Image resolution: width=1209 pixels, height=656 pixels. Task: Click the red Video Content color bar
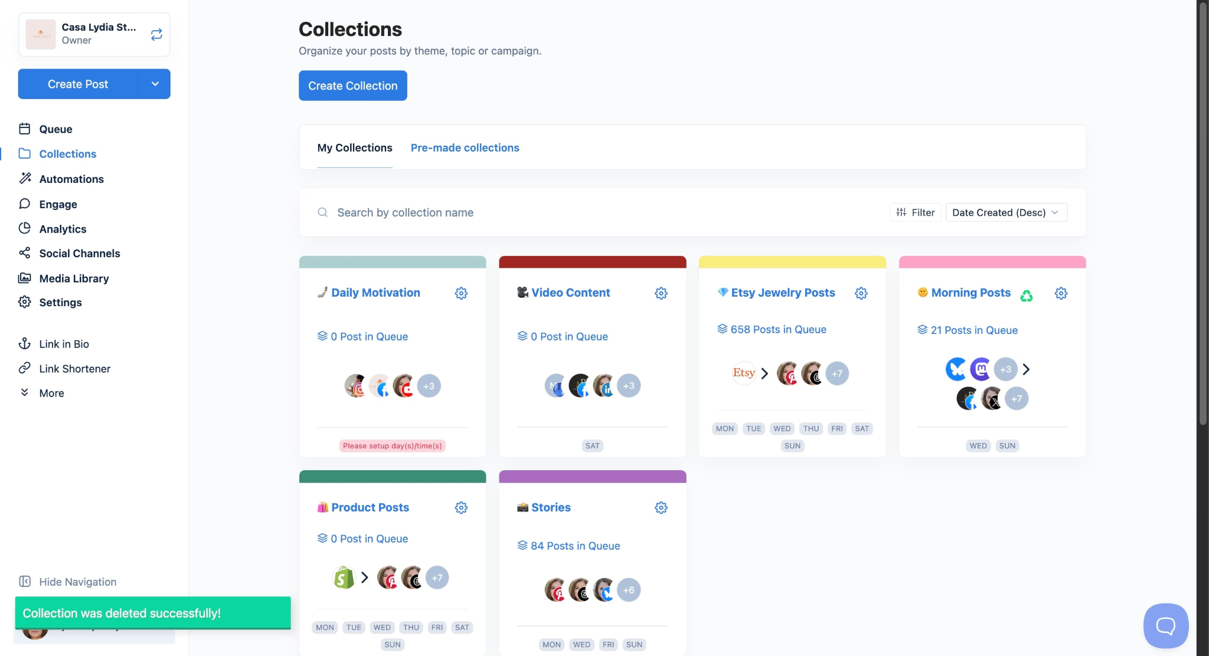pos(592,262)
